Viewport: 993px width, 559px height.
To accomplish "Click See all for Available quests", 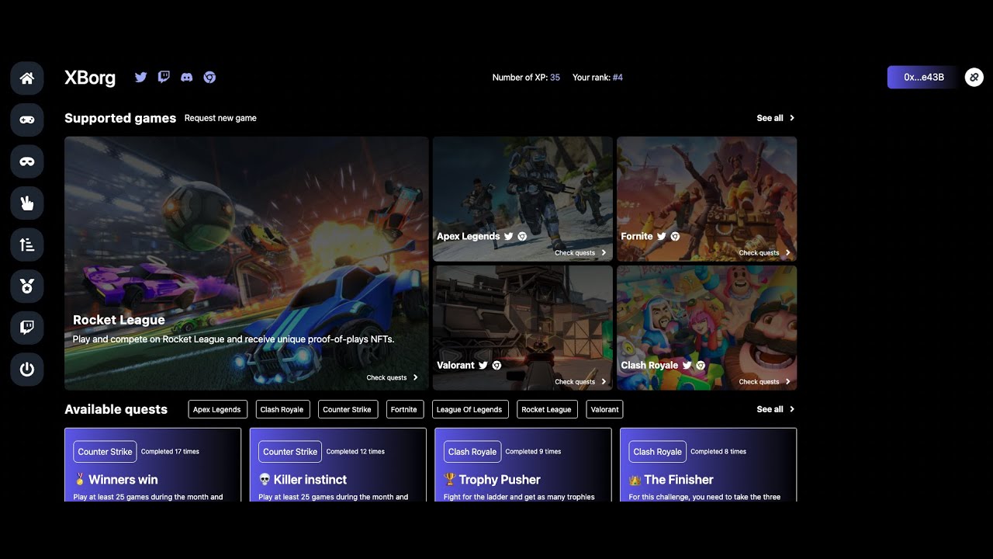I will [x=776, y=409].
